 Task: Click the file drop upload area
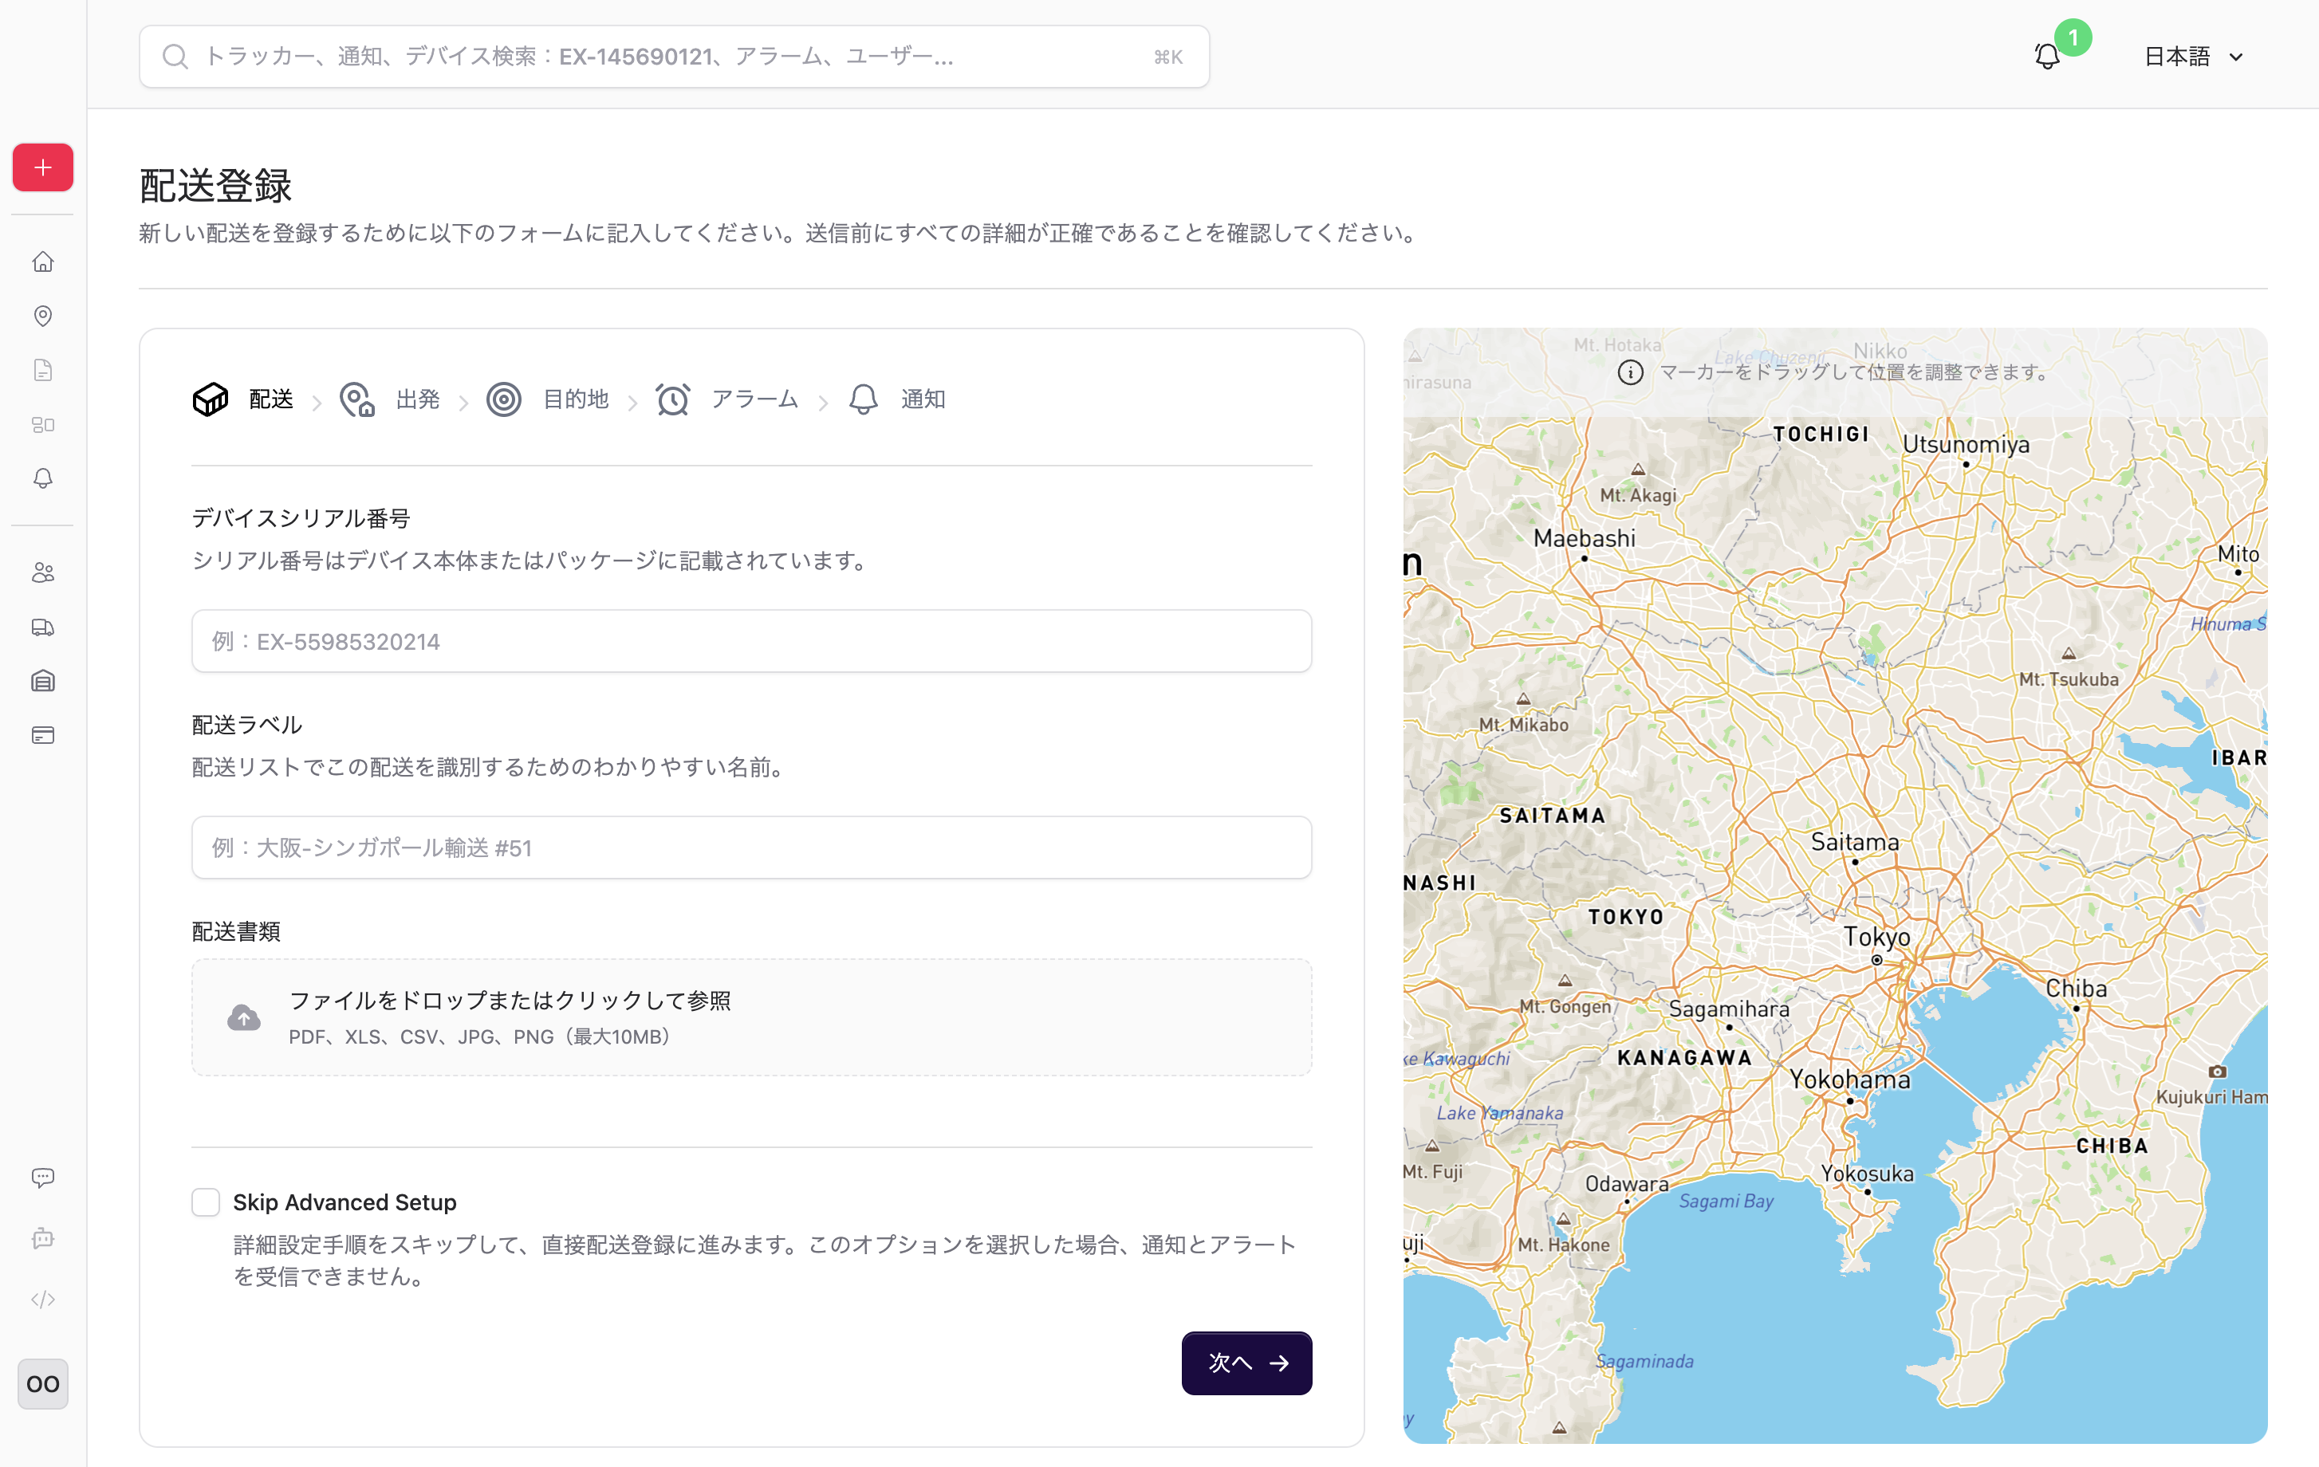click(751, 1017)
